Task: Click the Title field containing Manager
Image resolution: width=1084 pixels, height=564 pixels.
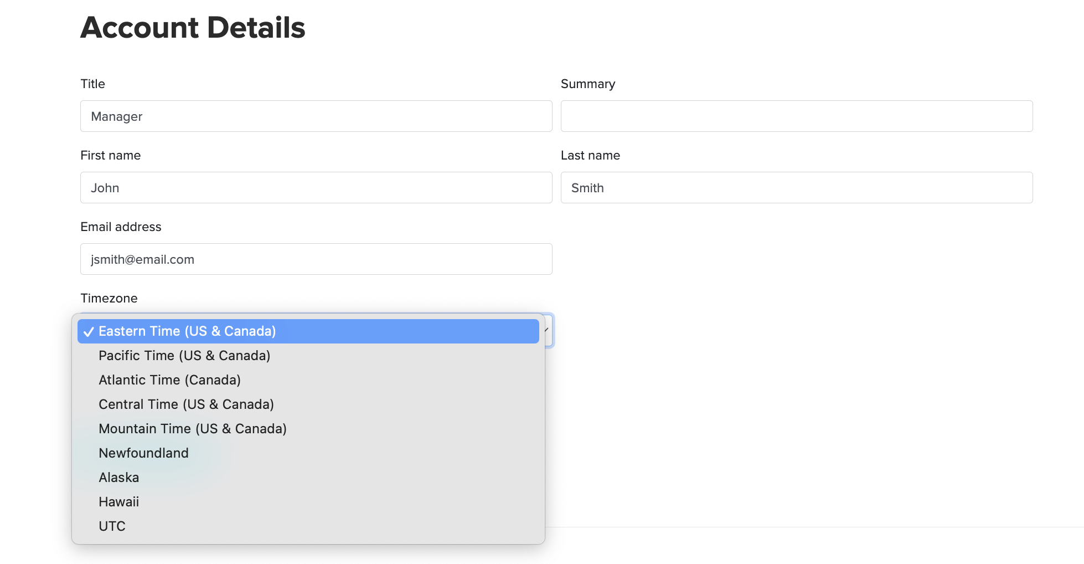Action: (x=316, y=116)
